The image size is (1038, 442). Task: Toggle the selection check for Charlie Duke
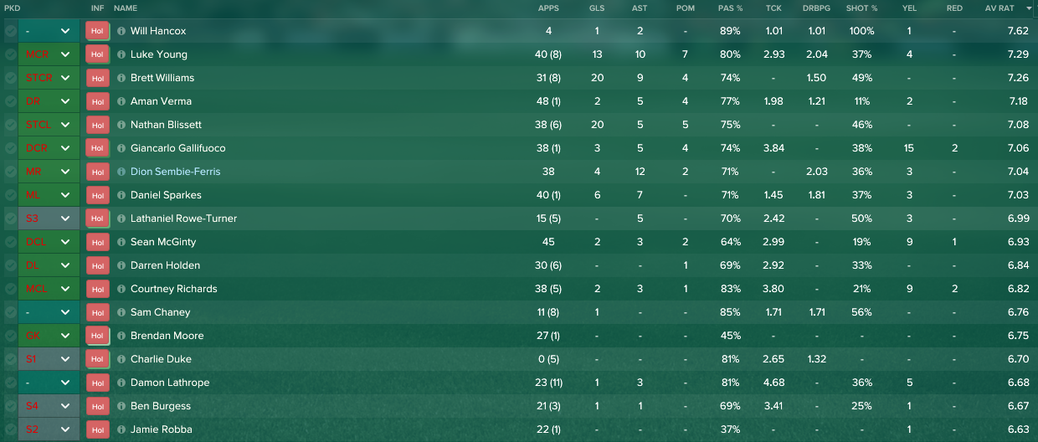10,359
